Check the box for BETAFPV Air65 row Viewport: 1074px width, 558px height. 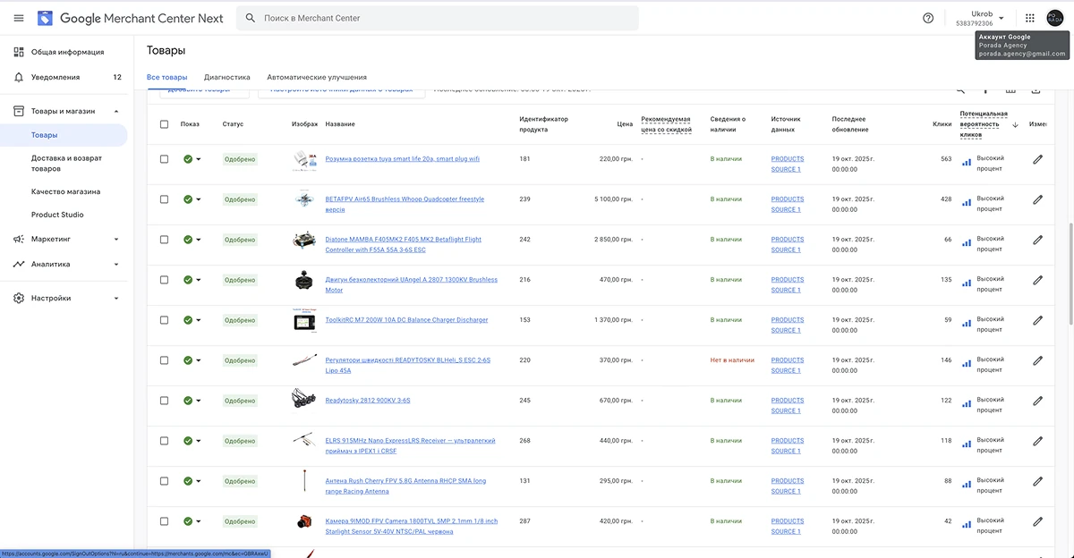coord(164,199)
